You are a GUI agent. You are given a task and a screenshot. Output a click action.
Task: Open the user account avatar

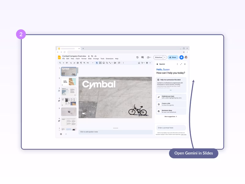click(186, 57)
